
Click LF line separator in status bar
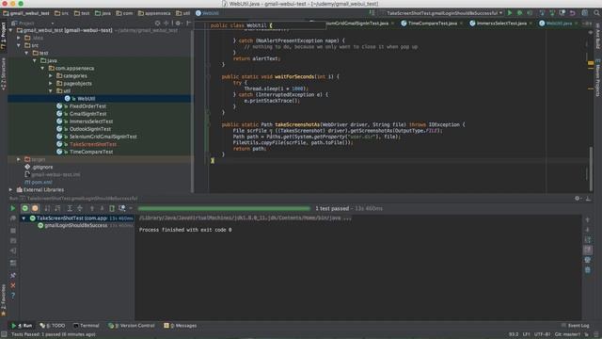point(526,334)
